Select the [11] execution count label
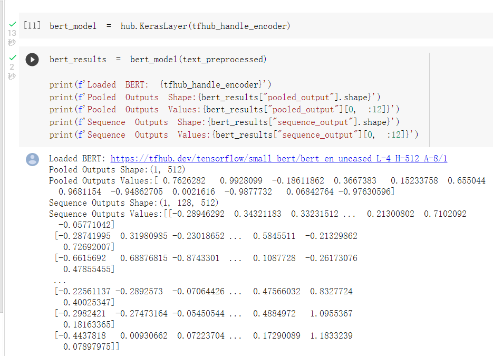The width and height of the screenshot is (493, 356). (32, 25)
